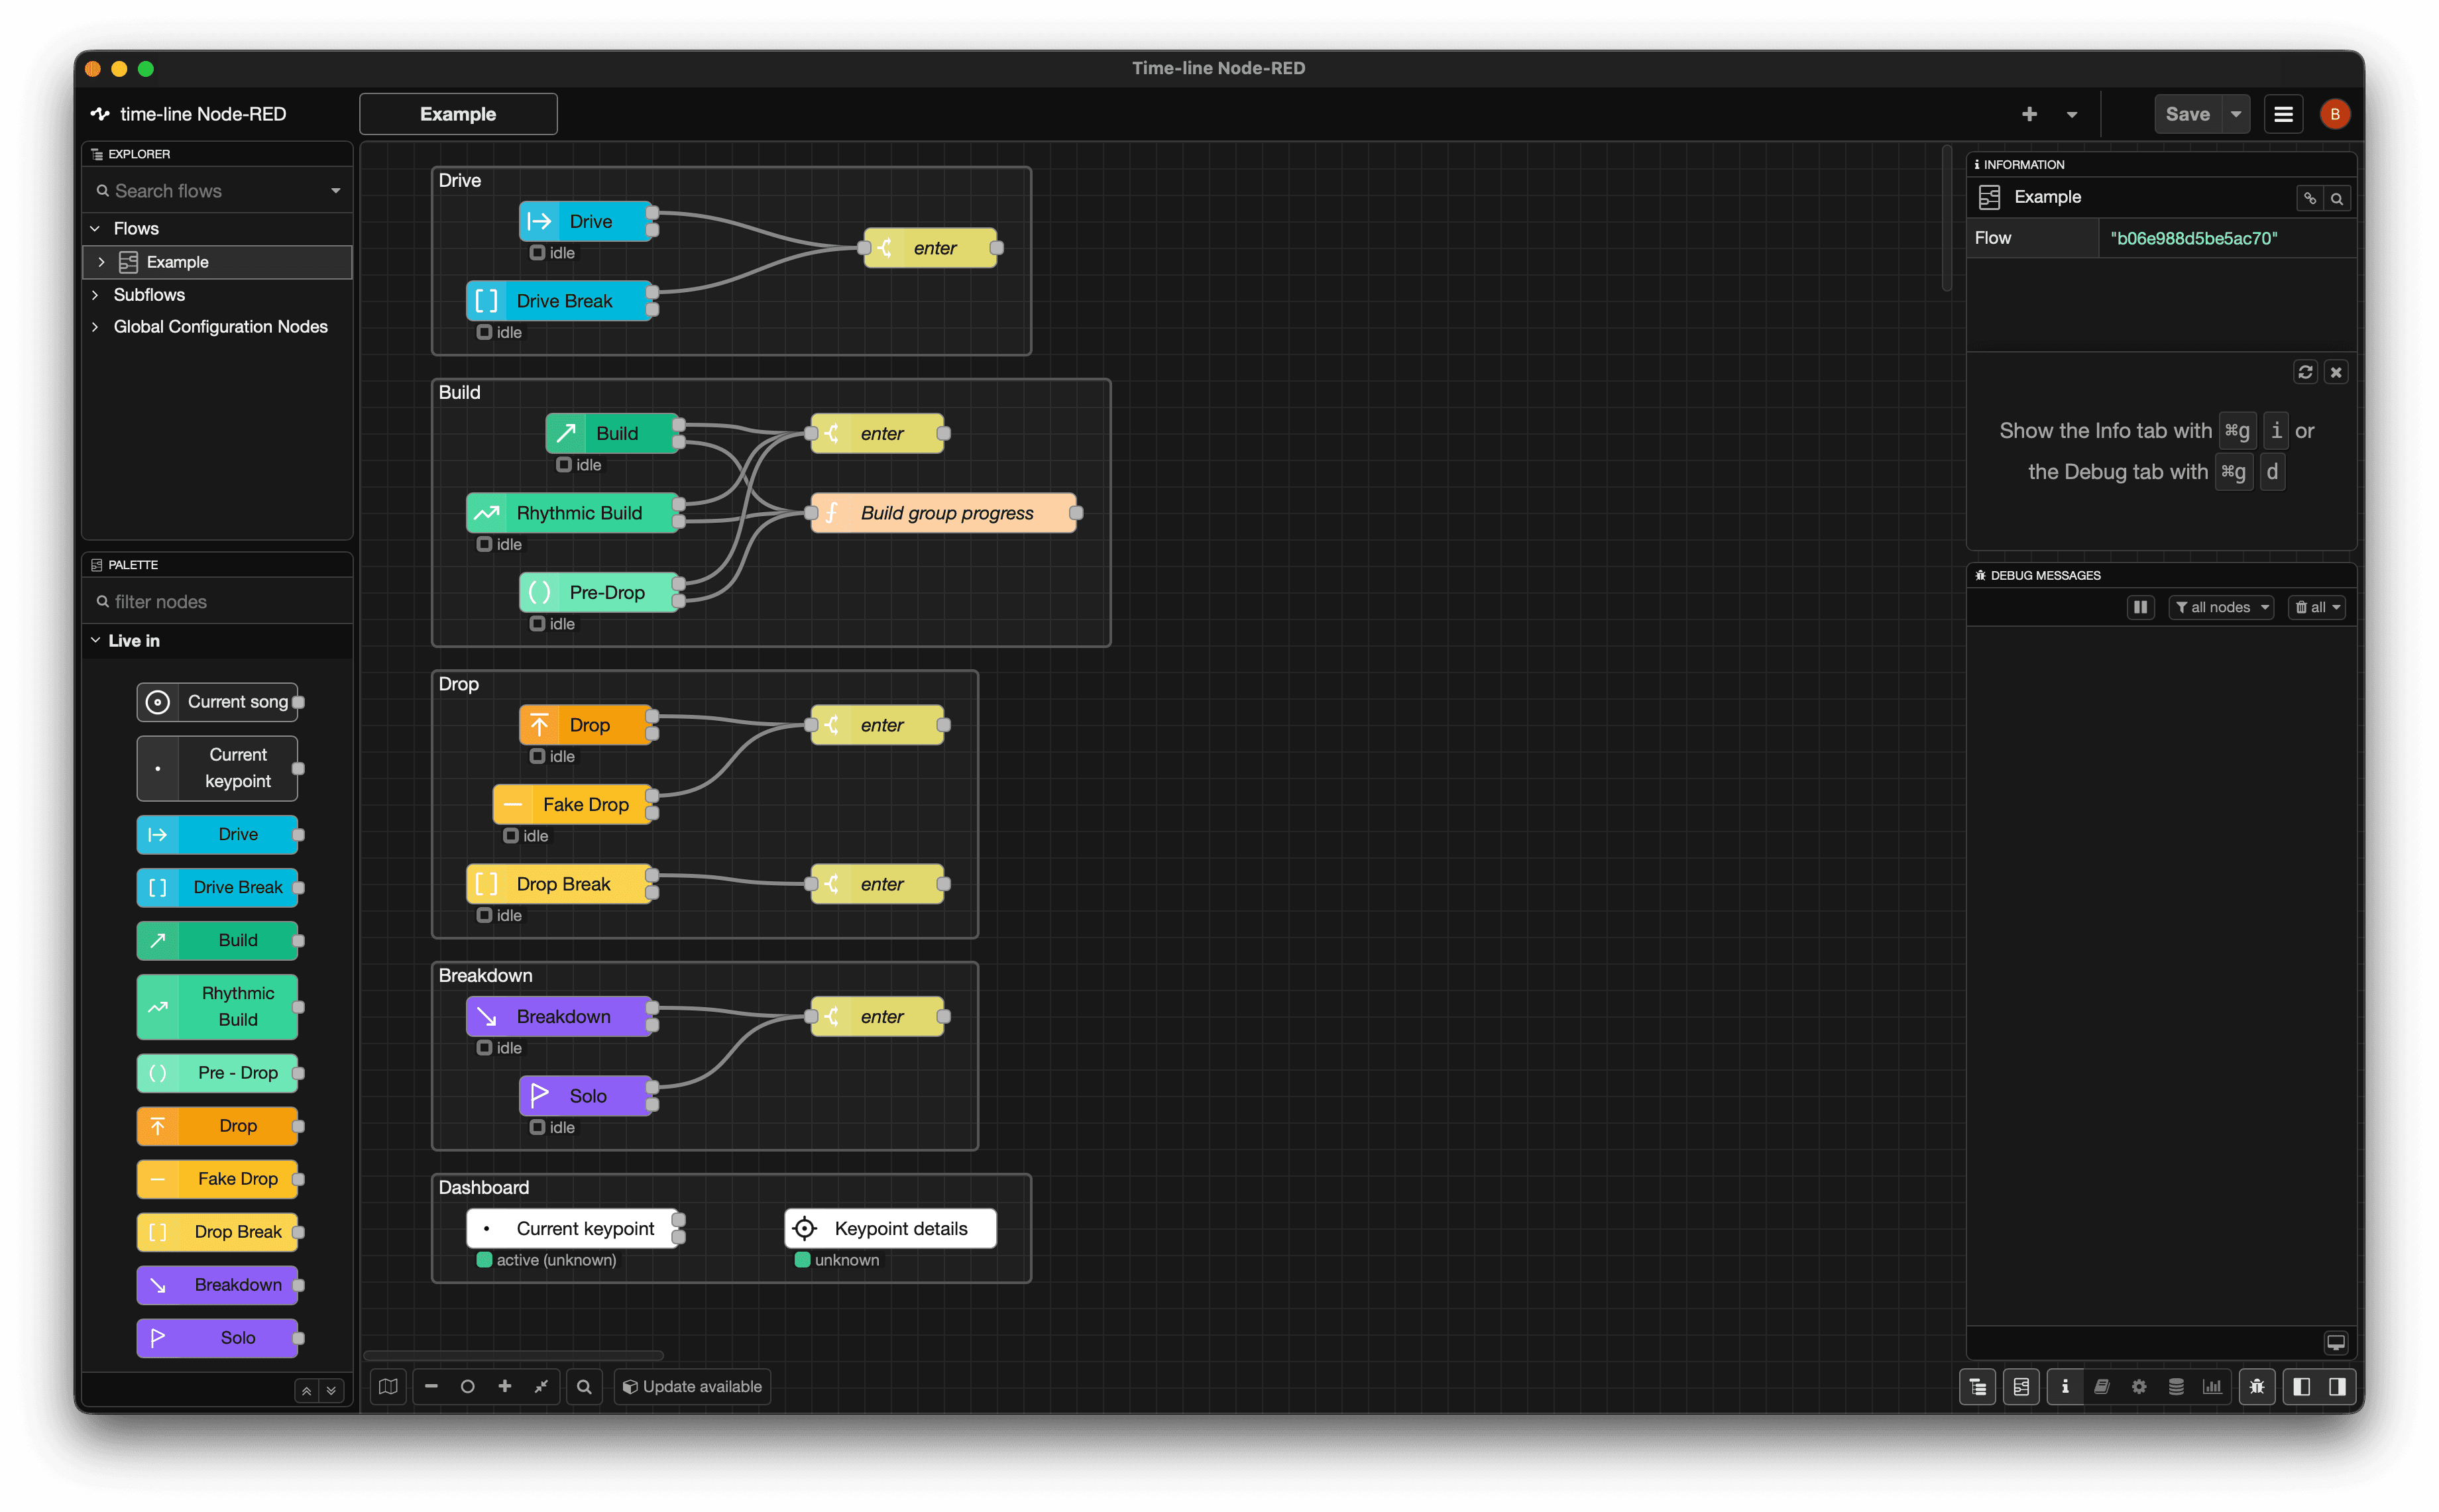Click the horizontal canvas scrollbar
2439x1512 pixels.
tap(514, 1356)
